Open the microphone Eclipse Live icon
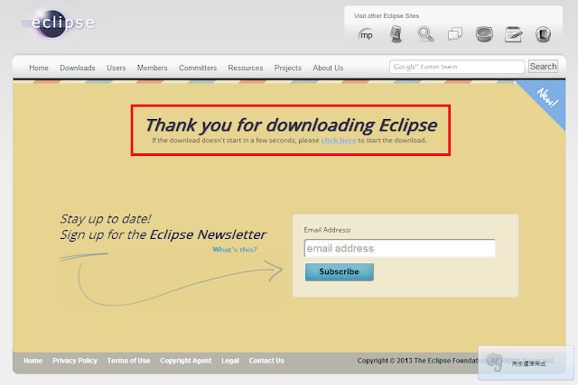Viewport: 578px width, 385px height. tap(396, 34)
